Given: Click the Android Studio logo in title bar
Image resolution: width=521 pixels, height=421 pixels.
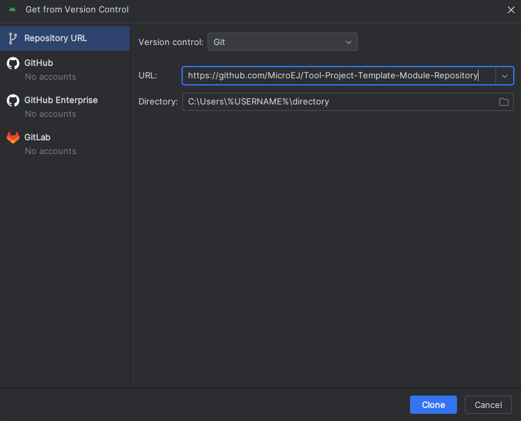Looking at the screenshot, I should coord(12,10).
